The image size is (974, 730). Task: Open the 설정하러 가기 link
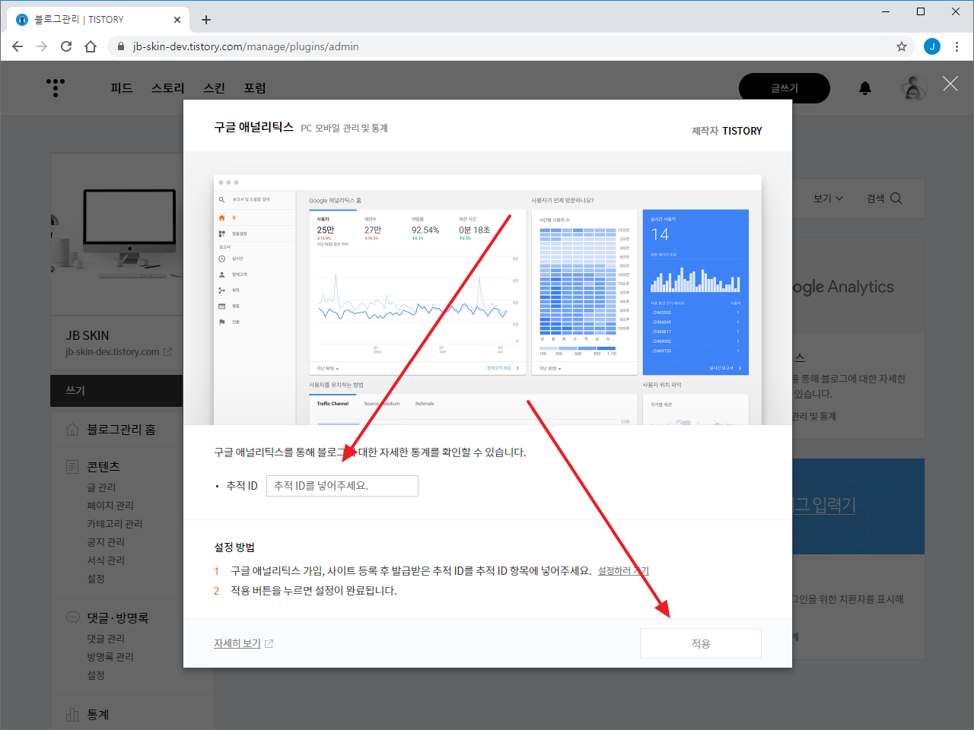pos(623,571)
